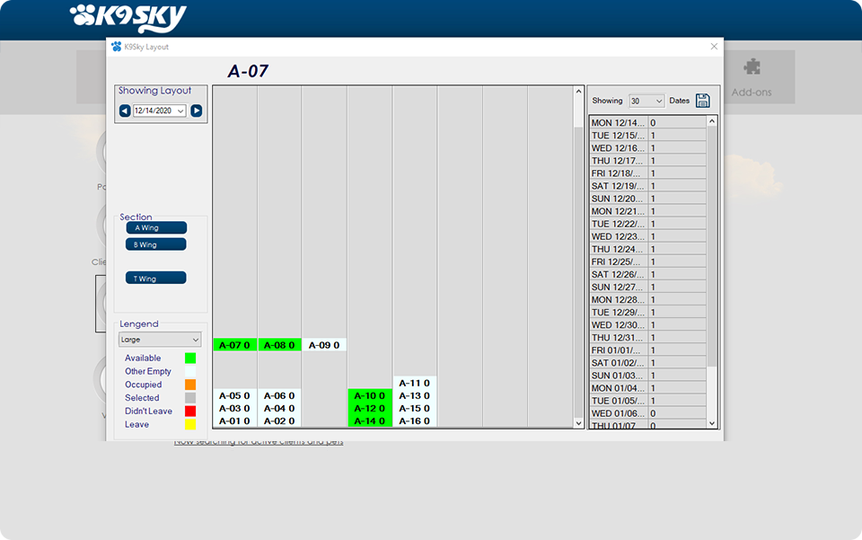Select kennel A-04 in layout
862x540 pixels.
coord(279,408)
